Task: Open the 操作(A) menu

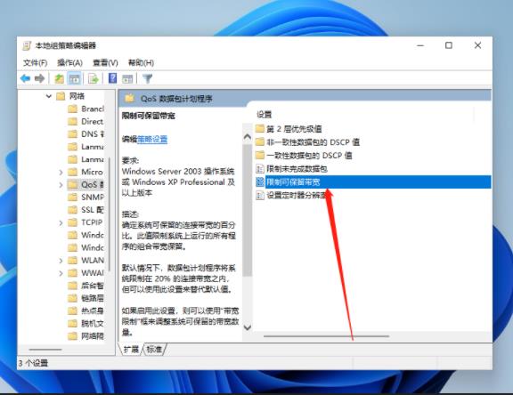Action: 69,62
